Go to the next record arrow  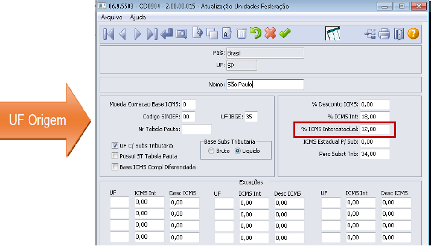(x=138, y=34)
